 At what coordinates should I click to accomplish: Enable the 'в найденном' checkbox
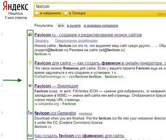(37, 13)
